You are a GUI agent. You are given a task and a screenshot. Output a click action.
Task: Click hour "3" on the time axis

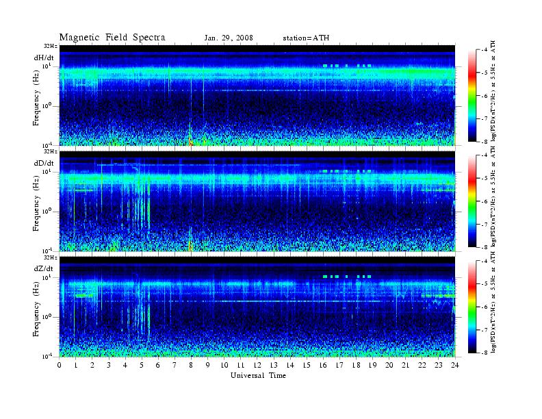coord(109,366)
